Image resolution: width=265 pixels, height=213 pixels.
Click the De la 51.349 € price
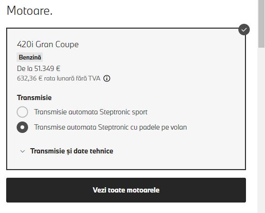39,69
